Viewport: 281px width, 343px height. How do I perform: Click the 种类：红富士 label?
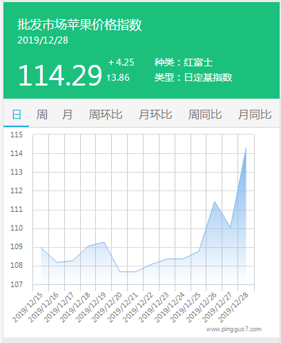point(184,62)
